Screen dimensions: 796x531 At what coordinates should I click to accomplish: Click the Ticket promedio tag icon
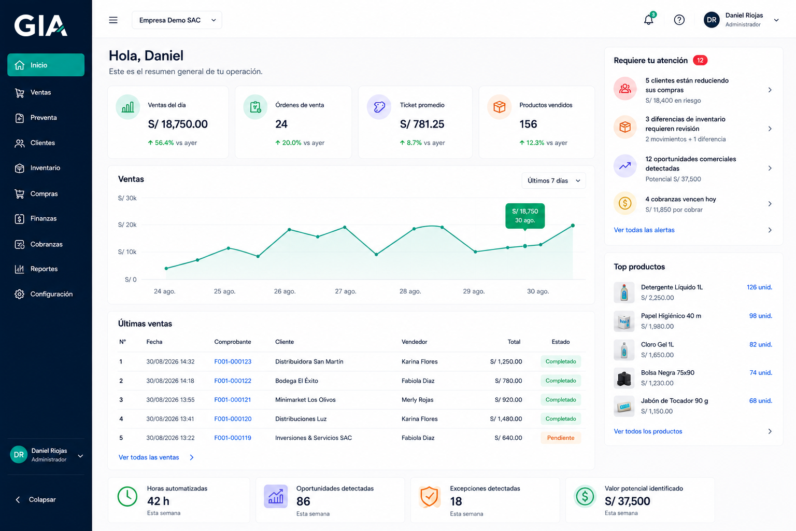click(x=379, y=107)
